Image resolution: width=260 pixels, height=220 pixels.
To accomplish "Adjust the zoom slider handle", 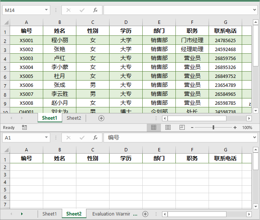I will 213,128.
